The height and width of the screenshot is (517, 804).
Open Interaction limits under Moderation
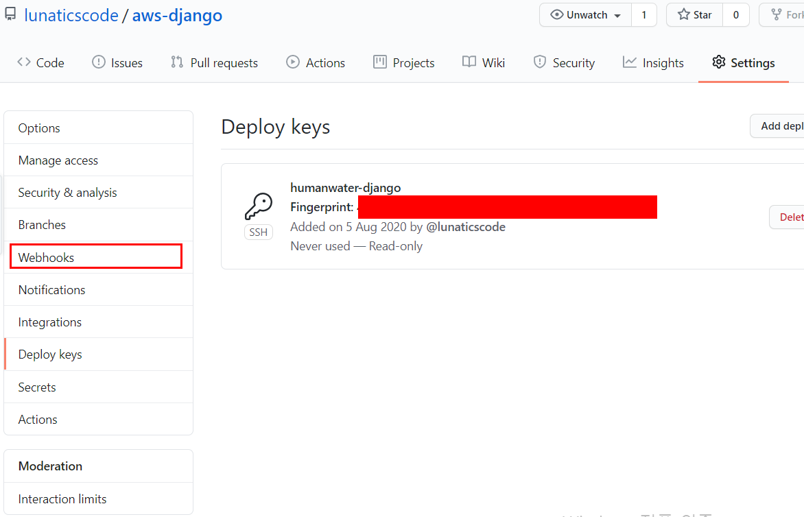(99, 498)
